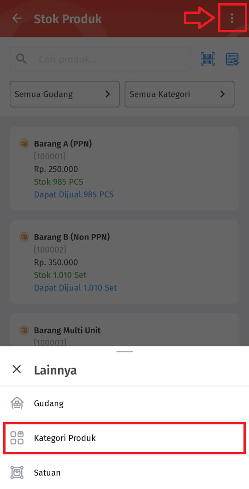Click the chevron in Semua Kategori

tap(222, 94)
